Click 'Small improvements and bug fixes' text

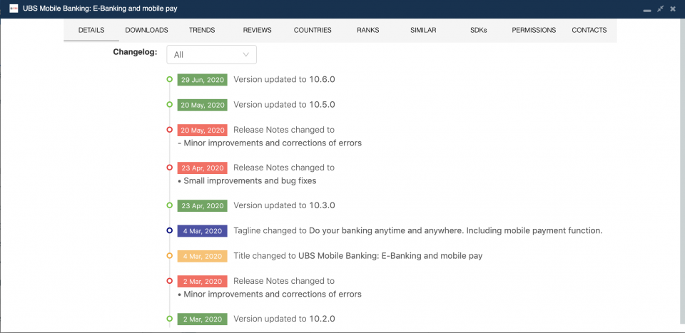pos(250,180)
